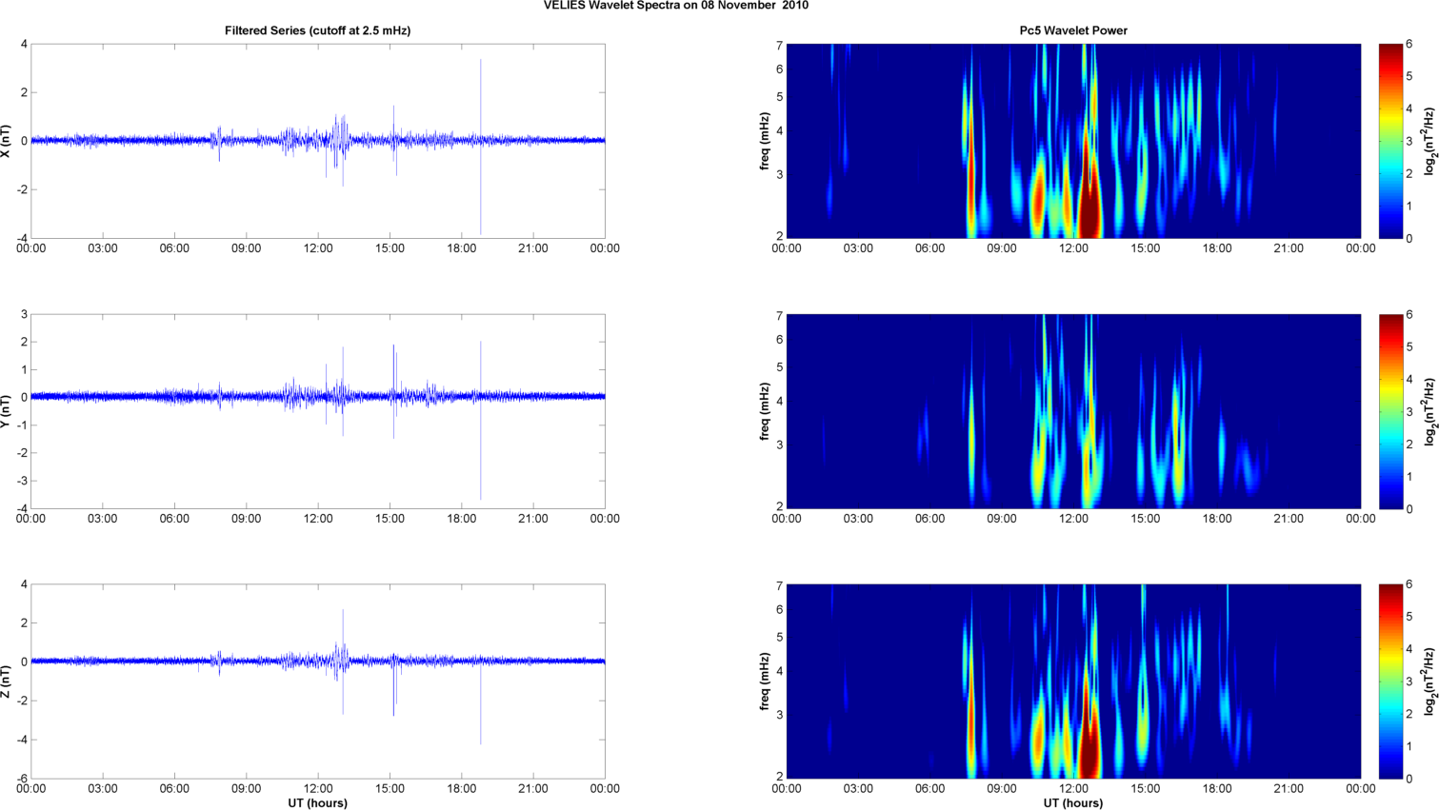Click the colorbar beside the Y wavelet power plot
This screenshot has height=810, width=1439.
click(1390, 411)
